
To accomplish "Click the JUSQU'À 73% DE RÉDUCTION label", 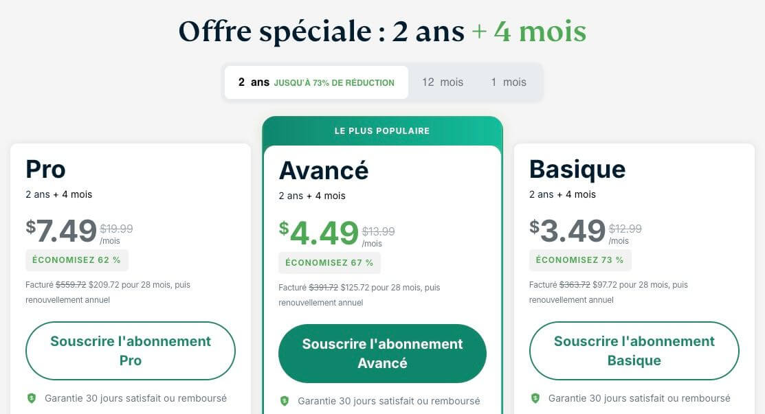I will [335, 82].
